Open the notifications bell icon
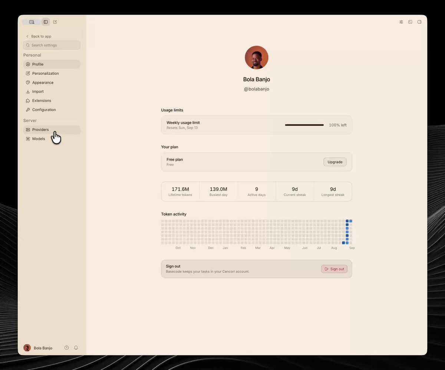 click(x=76, y=348)
